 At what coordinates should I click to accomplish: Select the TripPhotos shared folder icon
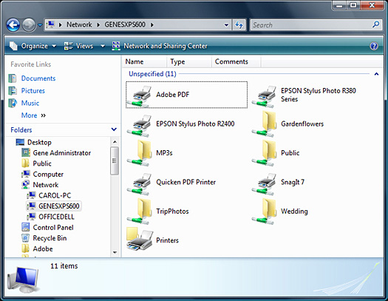139,212
